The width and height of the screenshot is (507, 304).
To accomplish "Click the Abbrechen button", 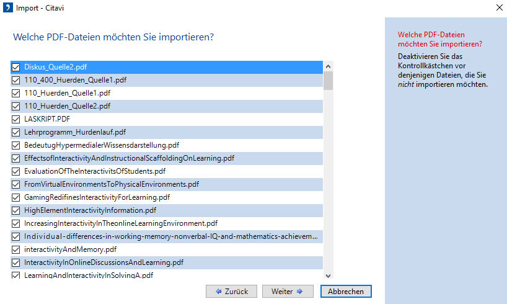I will 346,292.
